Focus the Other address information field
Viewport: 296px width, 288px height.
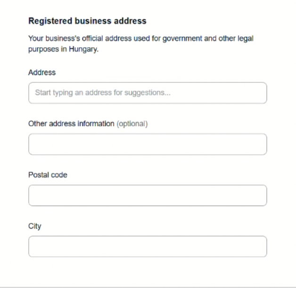tap(148, 144)
